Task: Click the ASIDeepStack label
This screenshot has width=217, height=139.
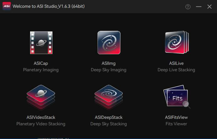Action: [109, 117]
